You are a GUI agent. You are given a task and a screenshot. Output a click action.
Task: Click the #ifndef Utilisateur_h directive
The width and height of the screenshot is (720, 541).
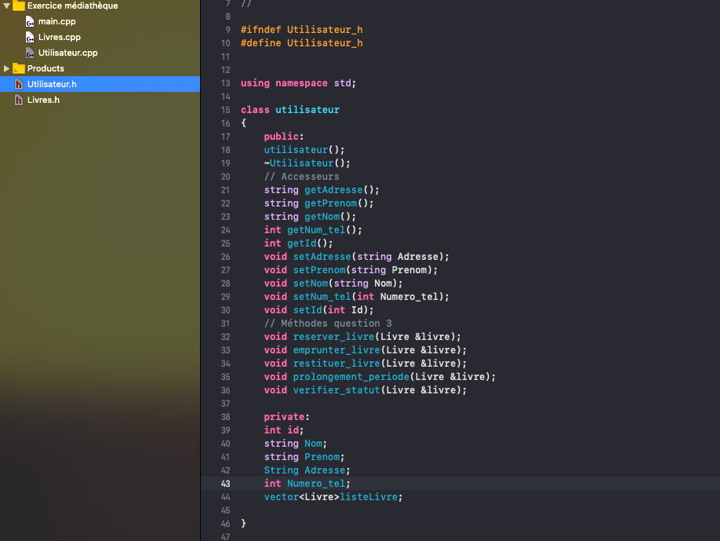(301, 30)
